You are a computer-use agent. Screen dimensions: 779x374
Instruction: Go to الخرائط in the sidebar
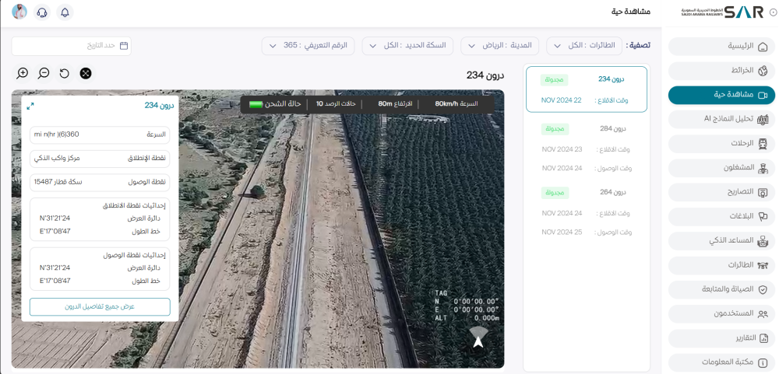(x=721, y=70)
